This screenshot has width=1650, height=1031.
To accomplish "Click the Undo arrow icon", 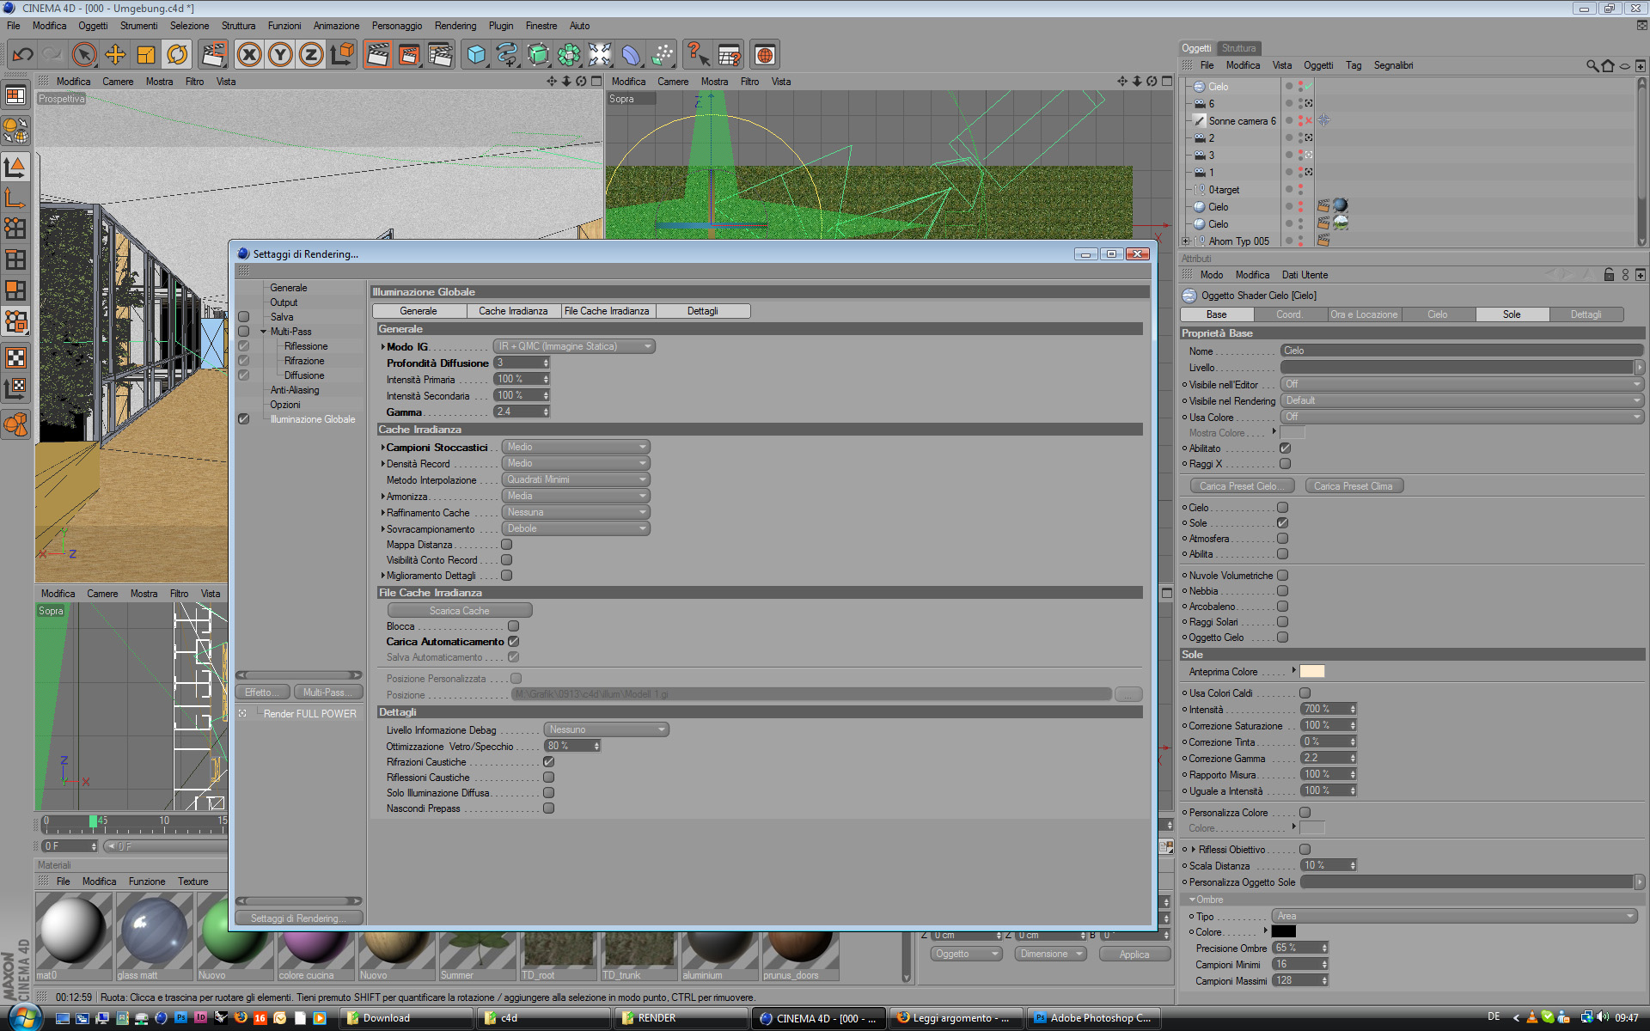I will point(22,55).
